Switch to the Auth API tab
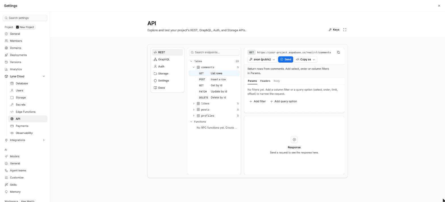Screen dimensions: 445x202 click(x=167, y=67)
